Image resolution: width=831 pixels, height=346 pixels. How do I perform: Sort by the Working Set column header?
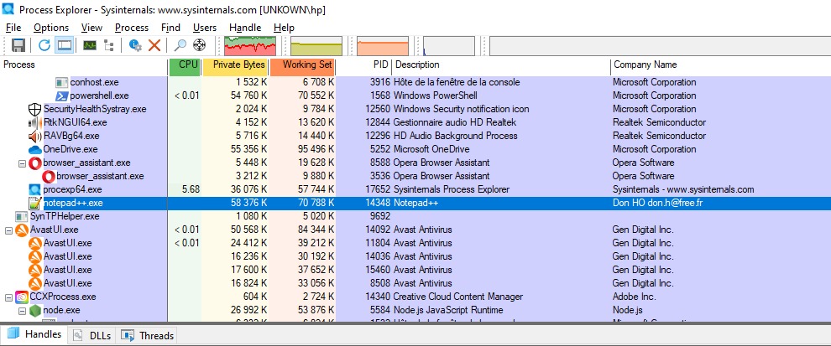point(302,65)
